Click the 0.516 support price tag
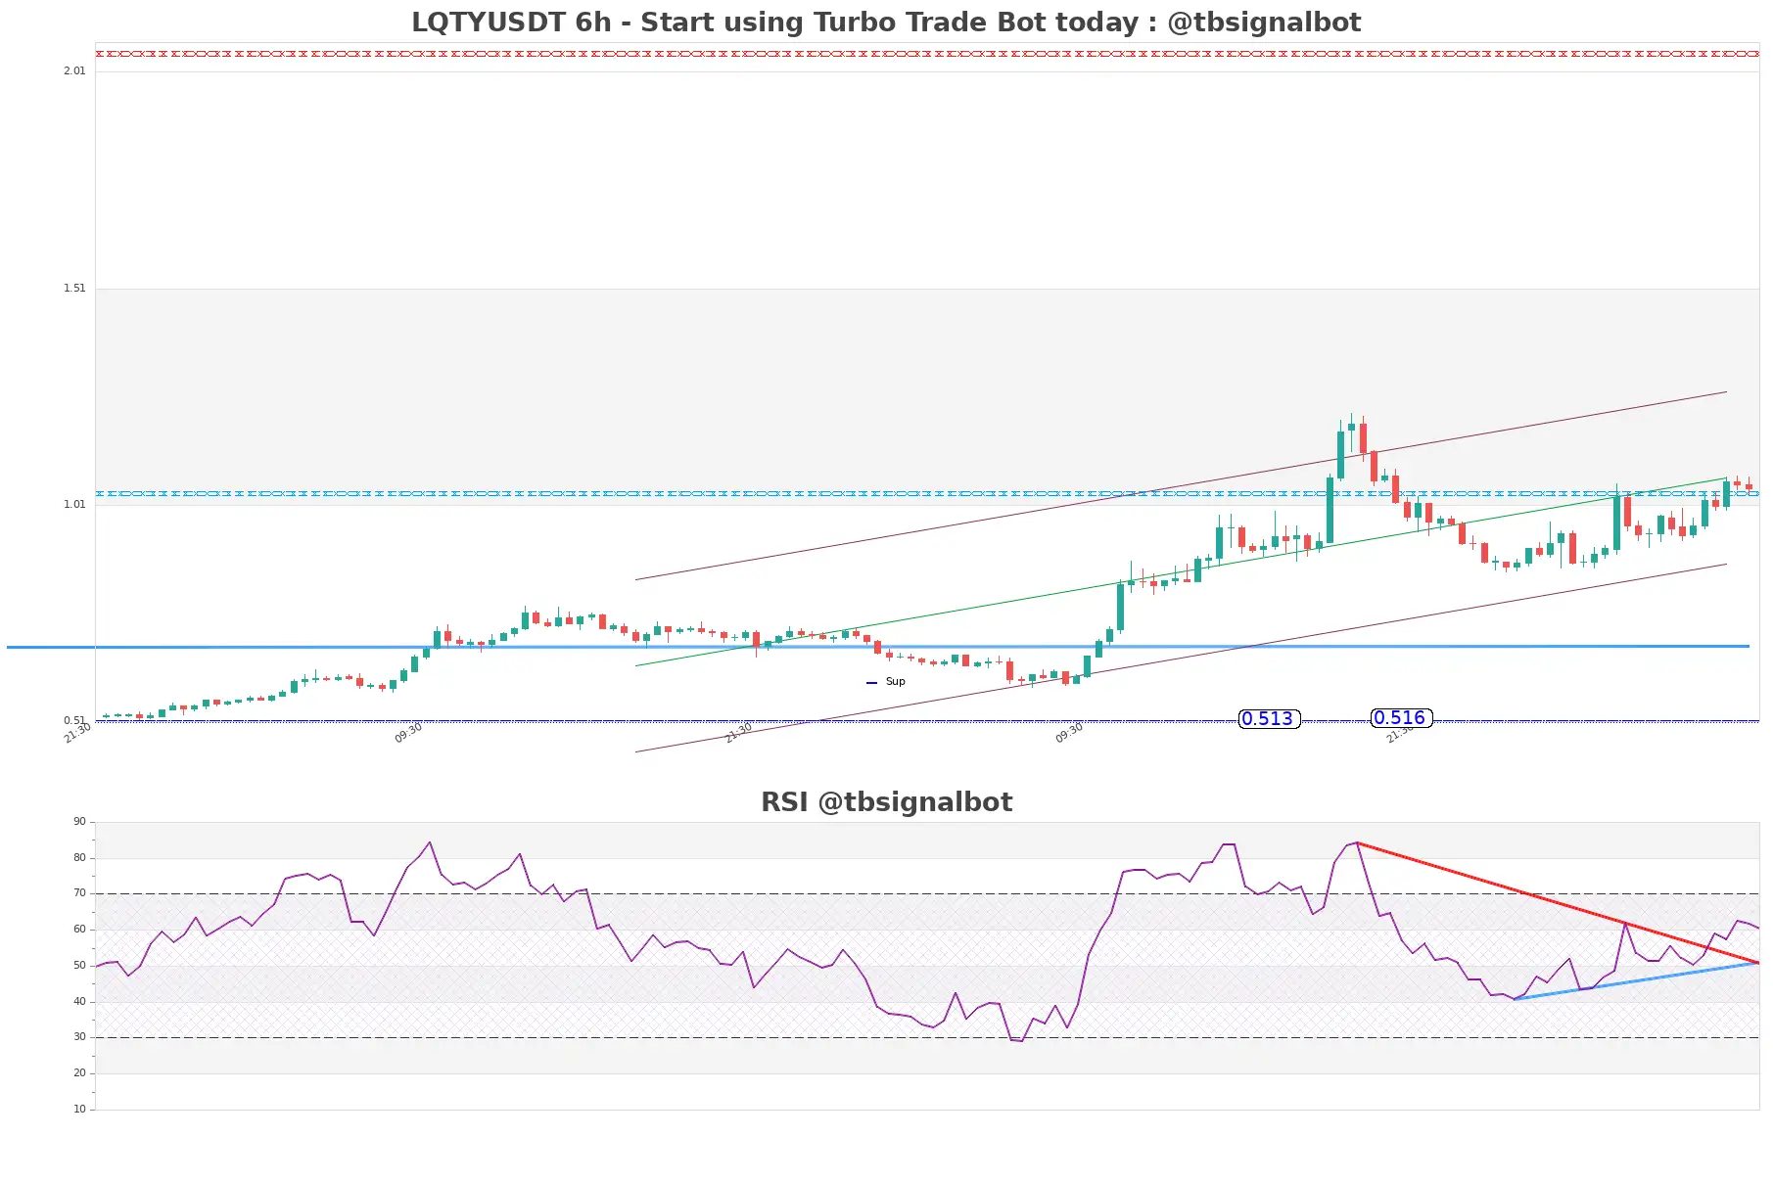 pos(1401,718)
